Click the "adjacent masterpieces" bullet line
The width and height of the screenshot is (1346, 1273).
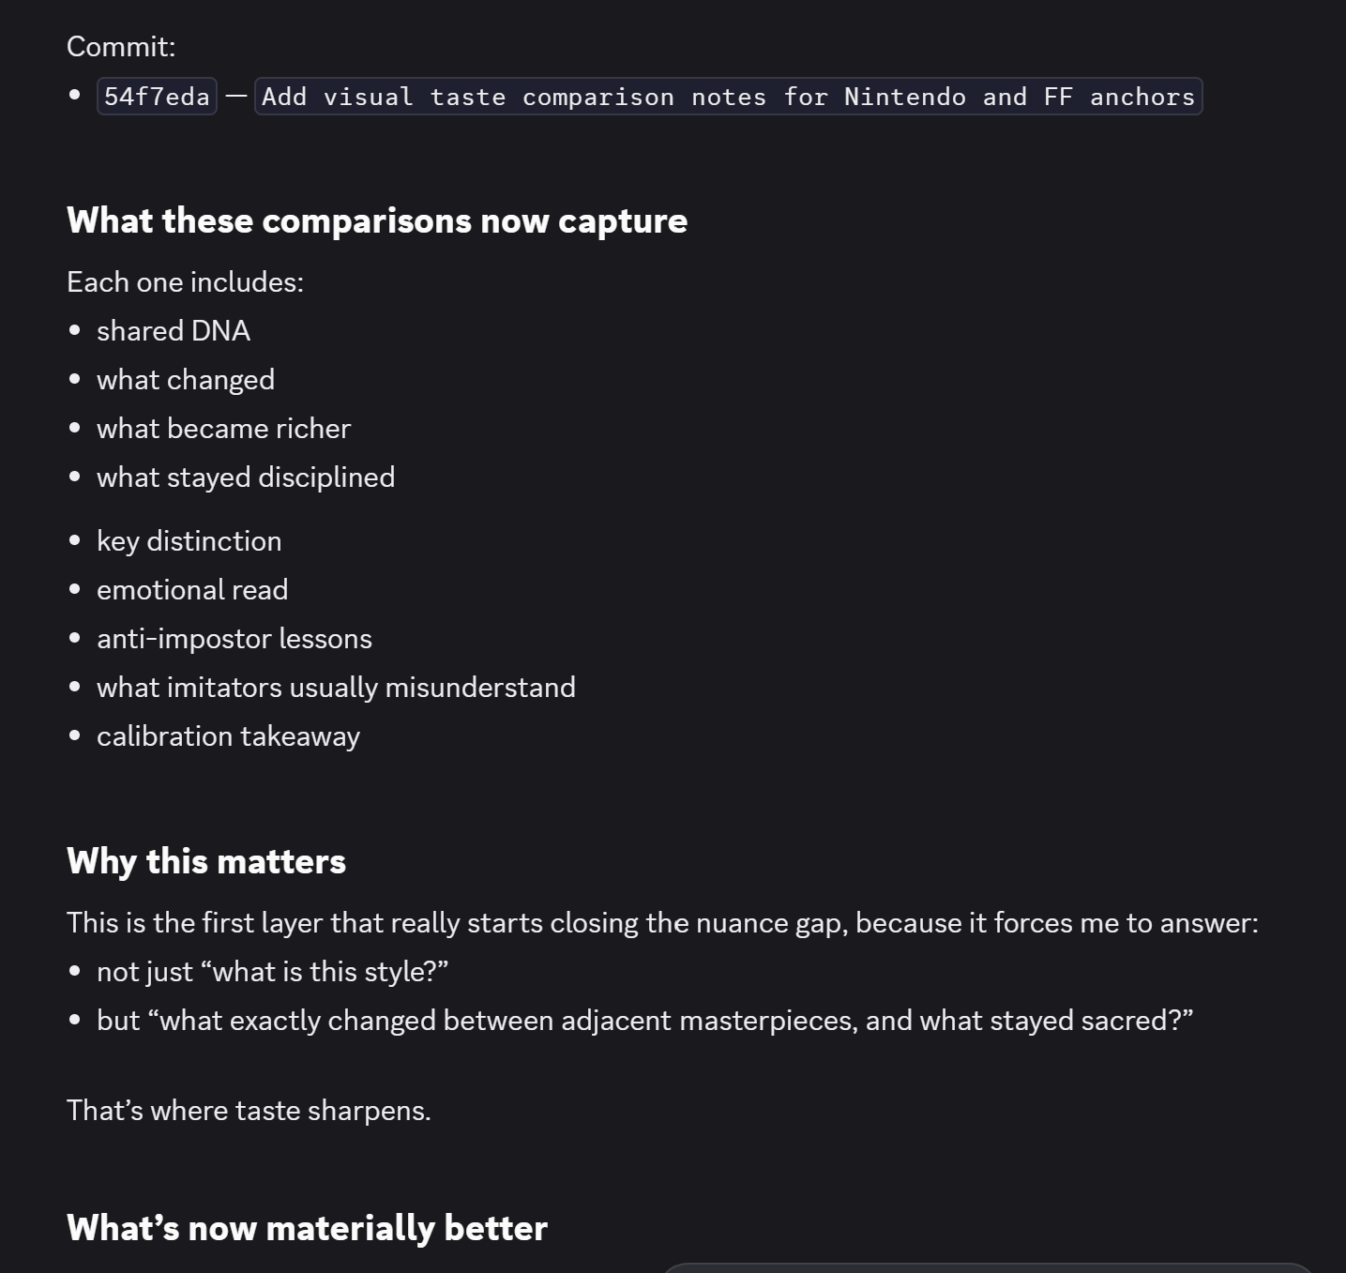tap(644, 1021)
